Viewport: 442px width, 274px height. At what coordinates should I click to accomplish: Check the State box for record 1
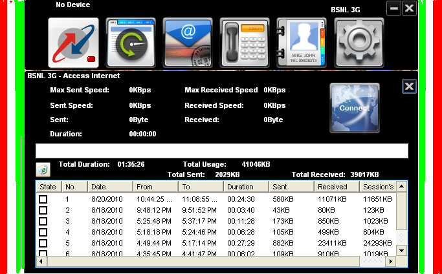tap(43, 199)
